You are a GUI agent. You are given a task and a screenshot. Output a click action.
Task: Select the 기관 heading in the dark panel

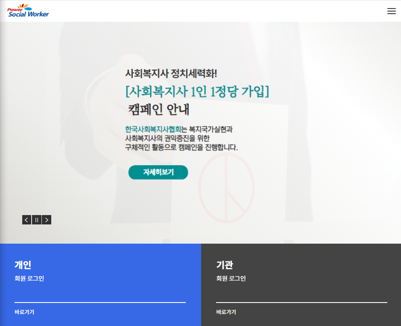[x=225, y=265]
